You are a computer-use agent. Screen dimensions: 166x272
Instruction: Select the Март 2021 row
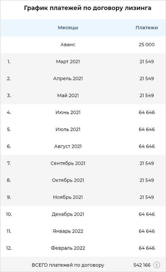point(83,62)
